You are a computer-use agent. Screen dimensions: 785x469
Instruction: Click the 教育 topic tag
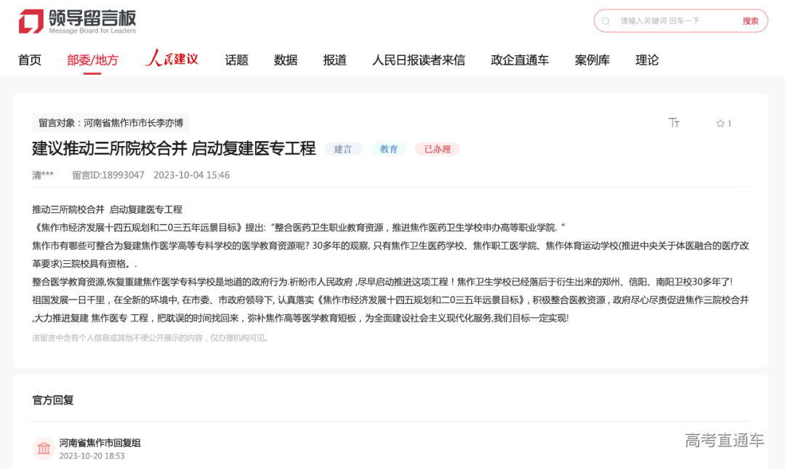(389, 149)
